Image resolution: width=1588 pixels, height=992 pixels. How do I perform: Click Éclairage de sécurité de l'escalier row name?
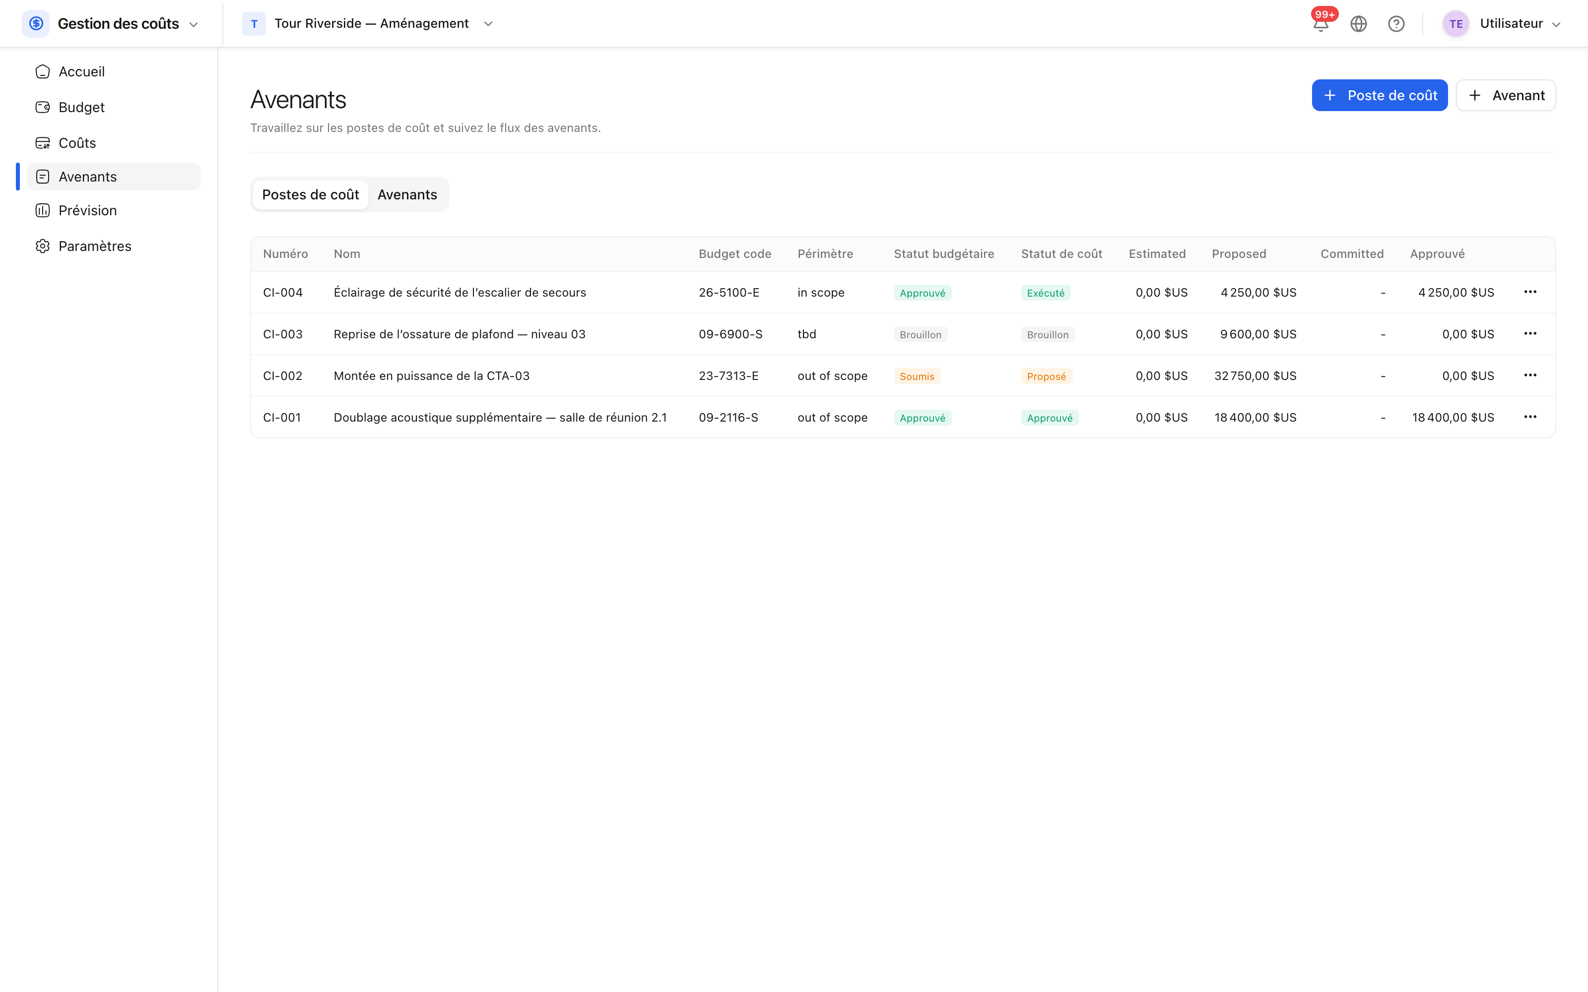(460, 293)
